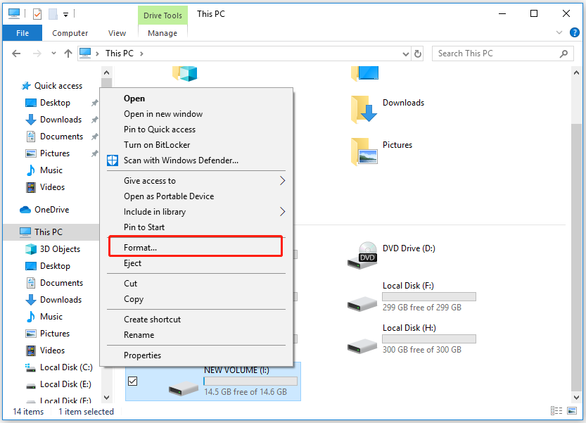Screen dimensions: 586x423
Task: Click the Windows Defender shield icon
Action: tap(113, 160)
